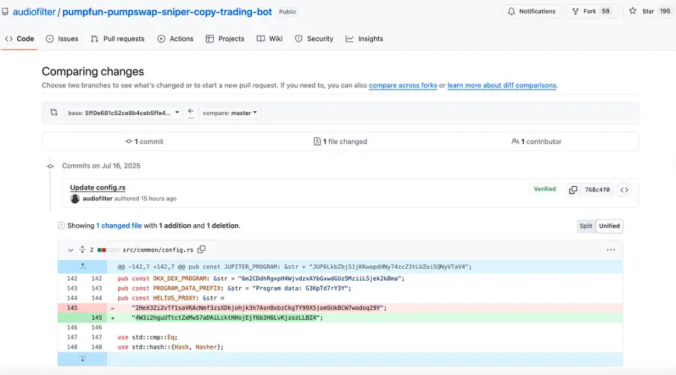Open the Update config.rs commit

[97, 187]
